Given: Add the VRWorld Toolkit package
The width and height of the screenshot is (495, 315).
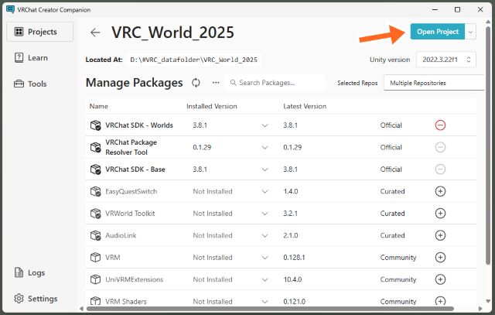Looking at the screenshot, I should tap(440, 214).
